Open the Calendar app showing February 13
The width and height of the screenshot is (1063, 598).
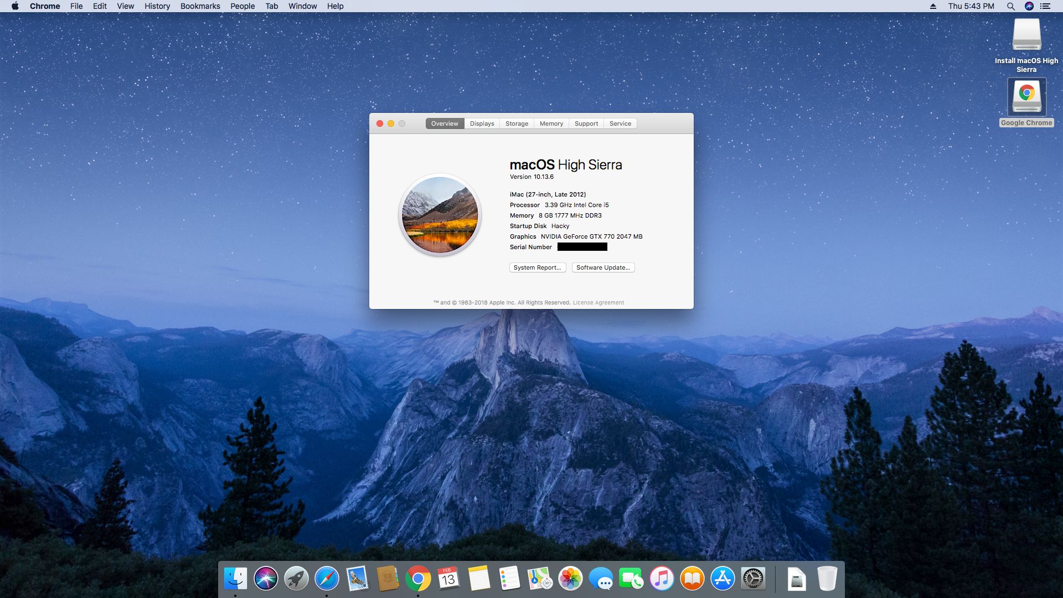pos(449,578)
